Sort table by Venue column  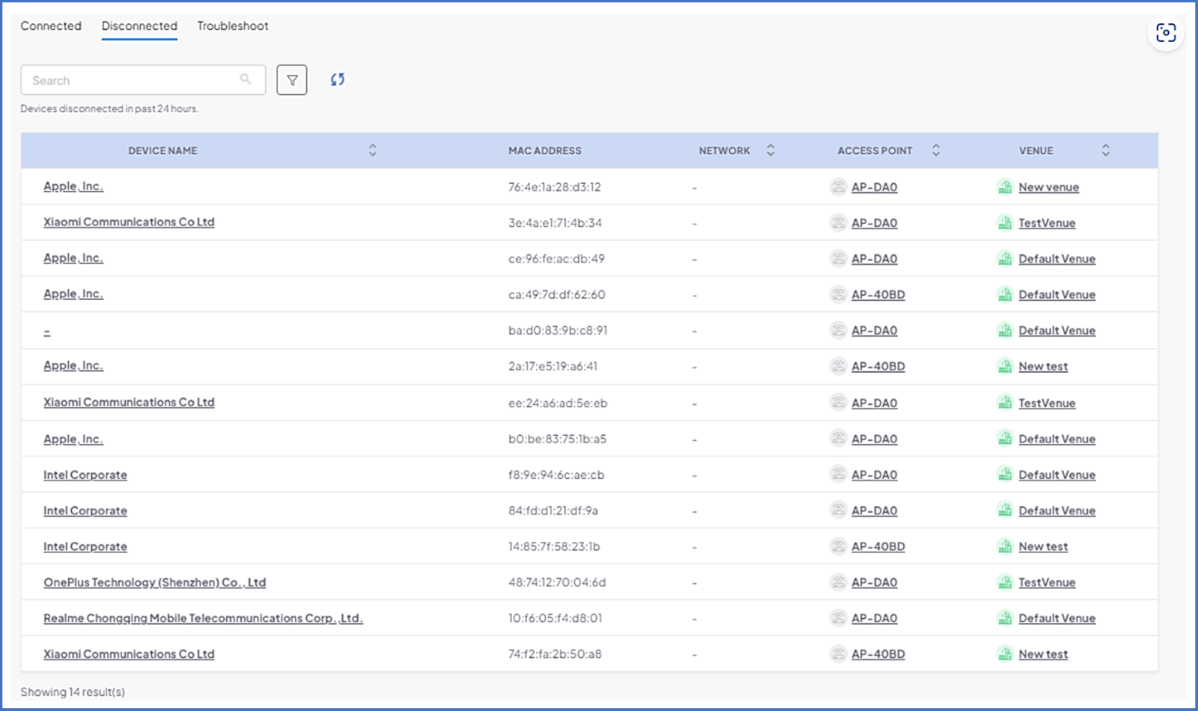coord(1106,150)
